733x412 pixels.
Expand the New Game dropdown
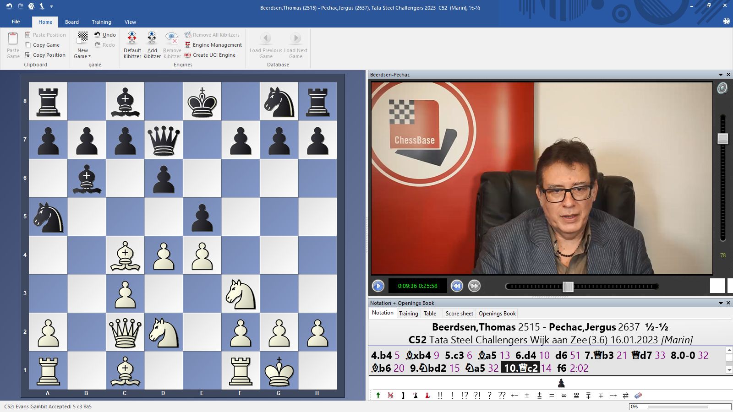[x=82, y=56]
